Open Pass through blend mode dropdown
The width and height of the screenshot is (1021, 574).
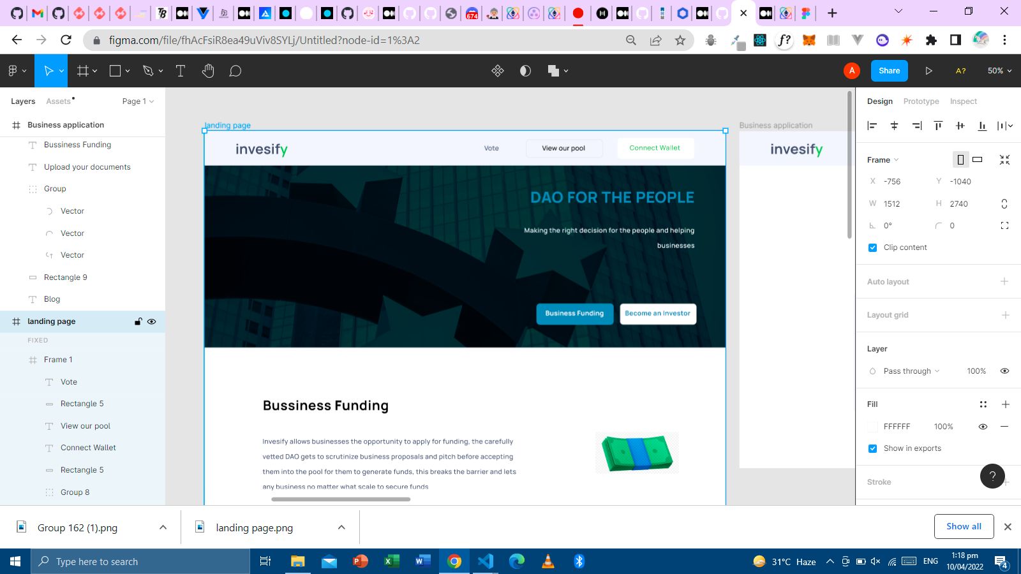tap(911, 371)
